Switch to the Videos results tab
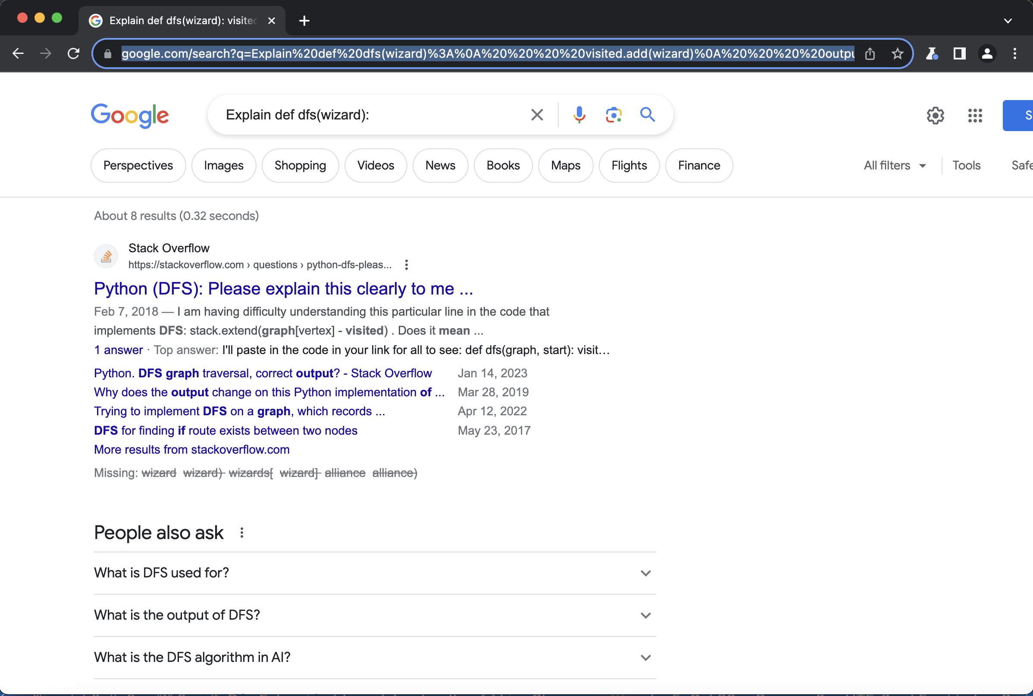Viewport: 1033px width, 696px height. 376,166
